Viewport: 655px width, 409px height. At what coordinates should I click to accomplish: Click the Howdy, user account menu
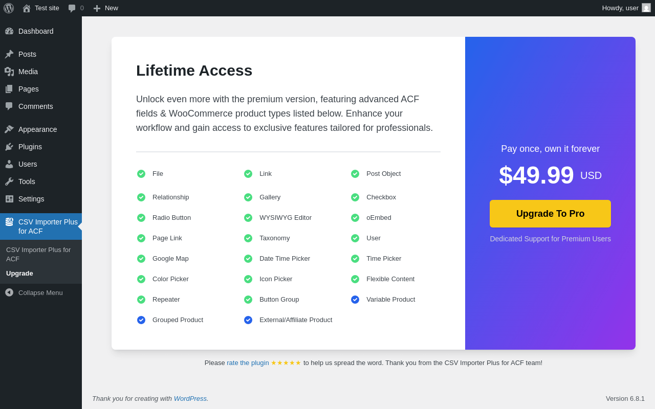pyautogui.click(x=626, y=8)
